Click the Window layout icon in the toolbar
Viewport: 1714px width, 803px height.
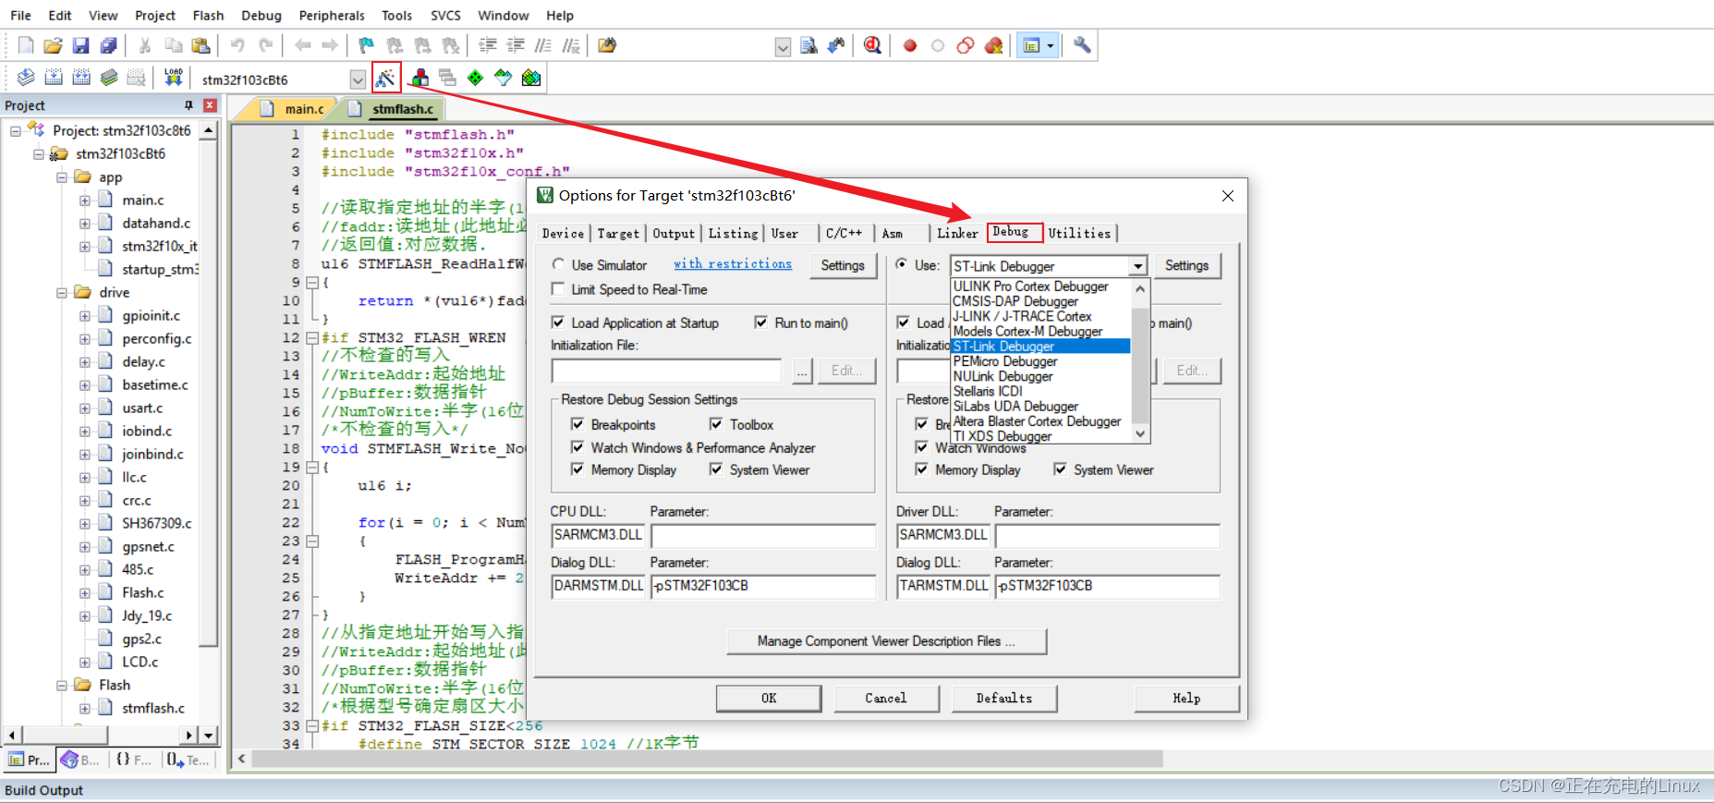pos(1032,45)
